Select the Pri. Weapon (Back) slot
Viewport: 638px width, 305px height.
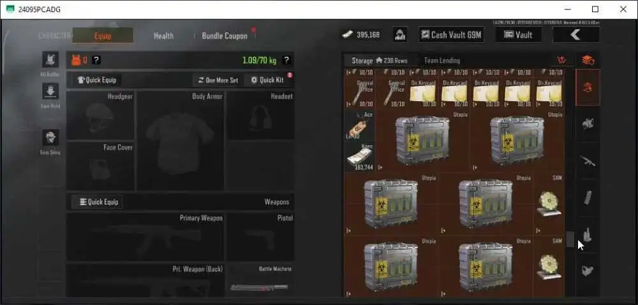click(x=145, y=280)
